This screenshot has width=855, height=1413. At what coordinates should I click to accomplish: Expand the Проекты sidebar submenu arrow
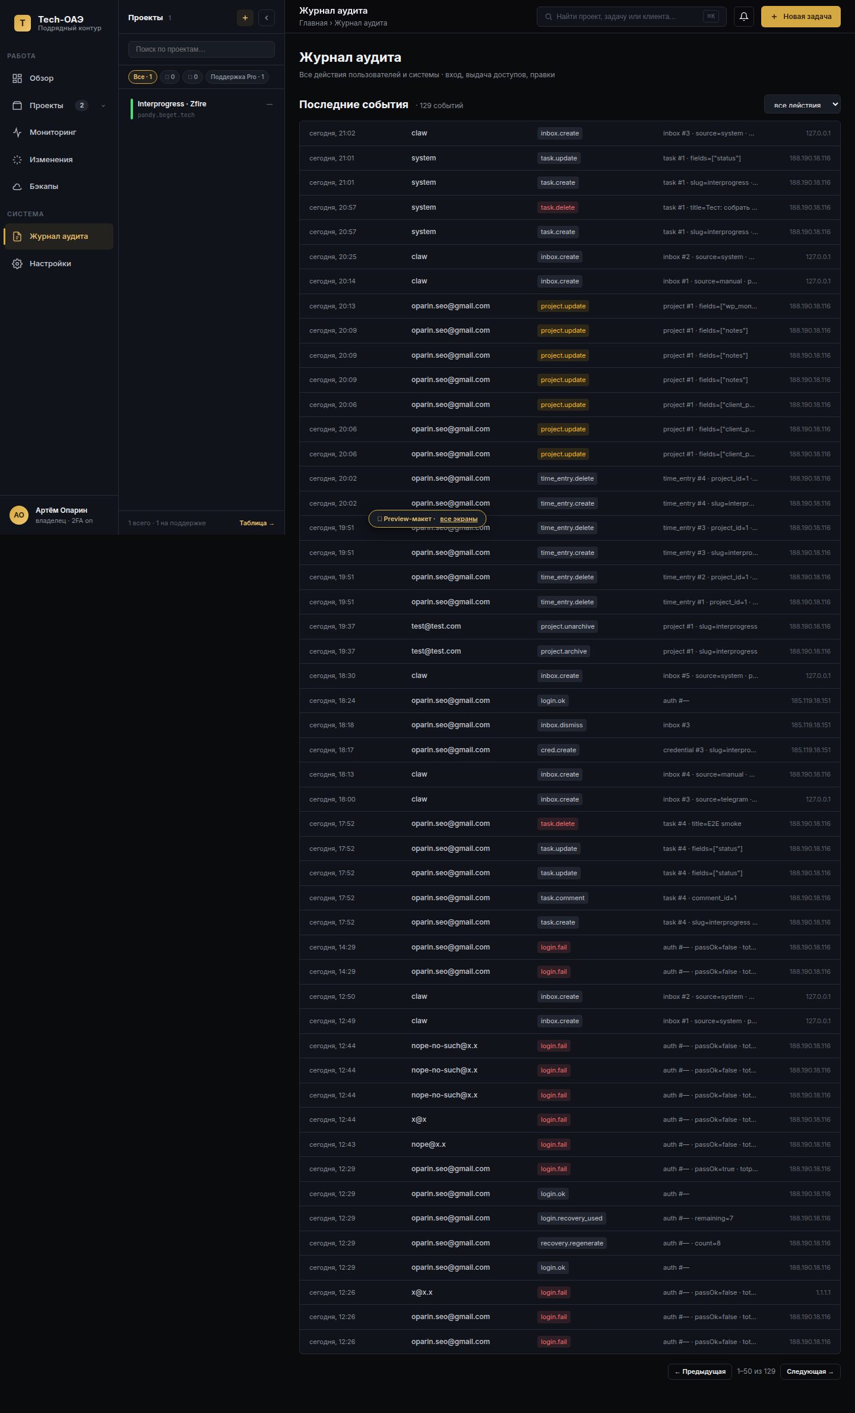click(x=103, y=106)
